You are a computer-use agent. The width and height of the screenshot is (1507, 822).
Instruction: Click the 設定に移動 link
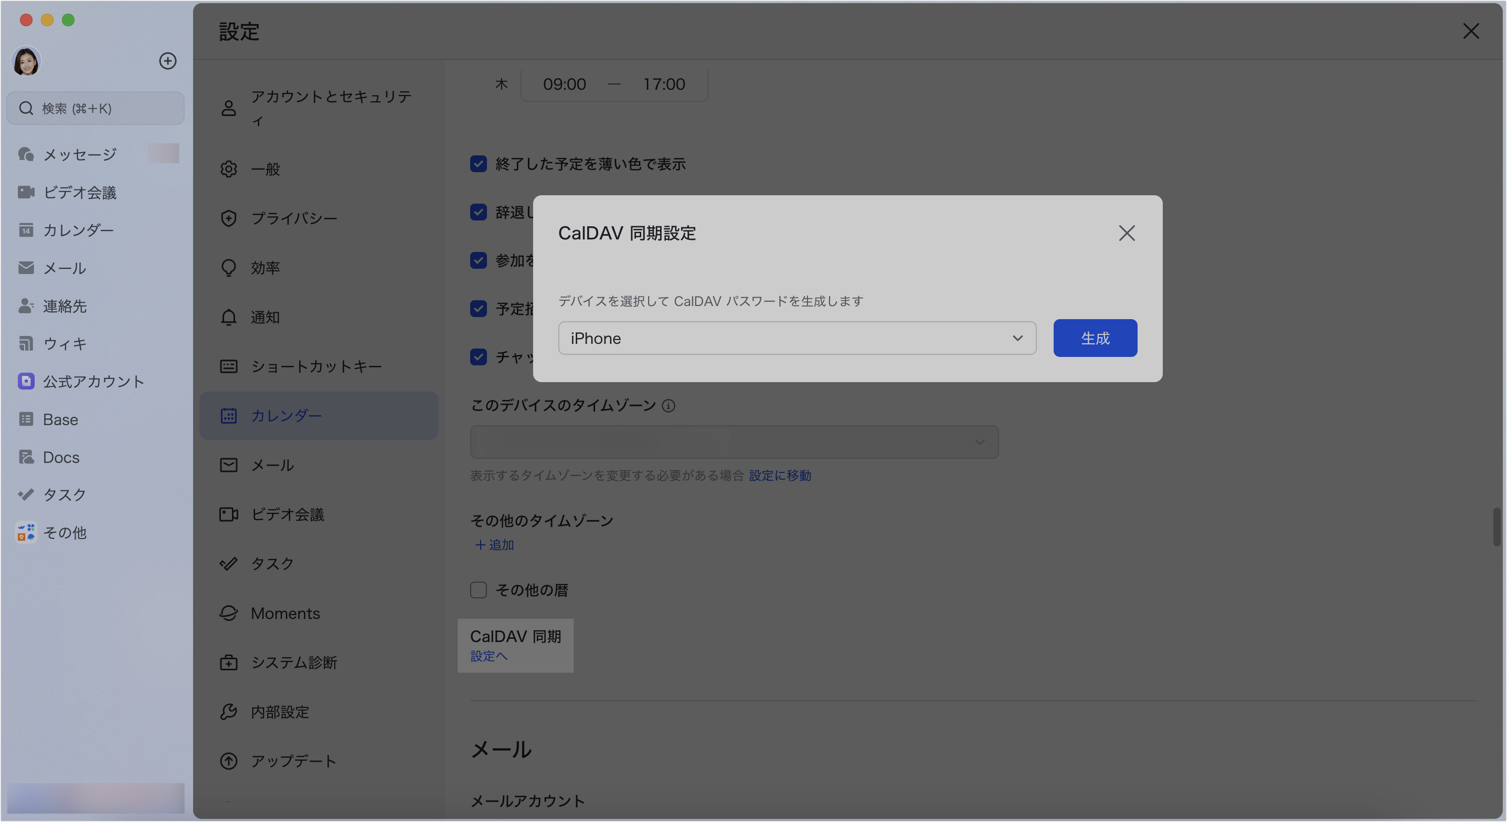780,476
